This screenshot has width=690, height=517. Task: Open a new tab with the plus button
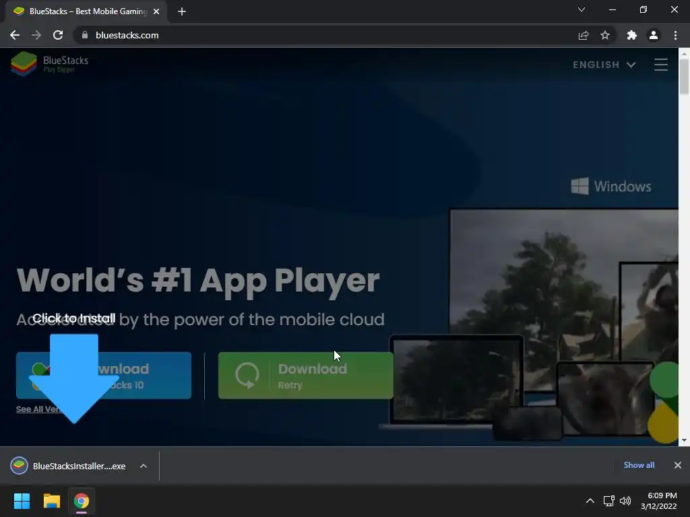click(x=182, y=11)
